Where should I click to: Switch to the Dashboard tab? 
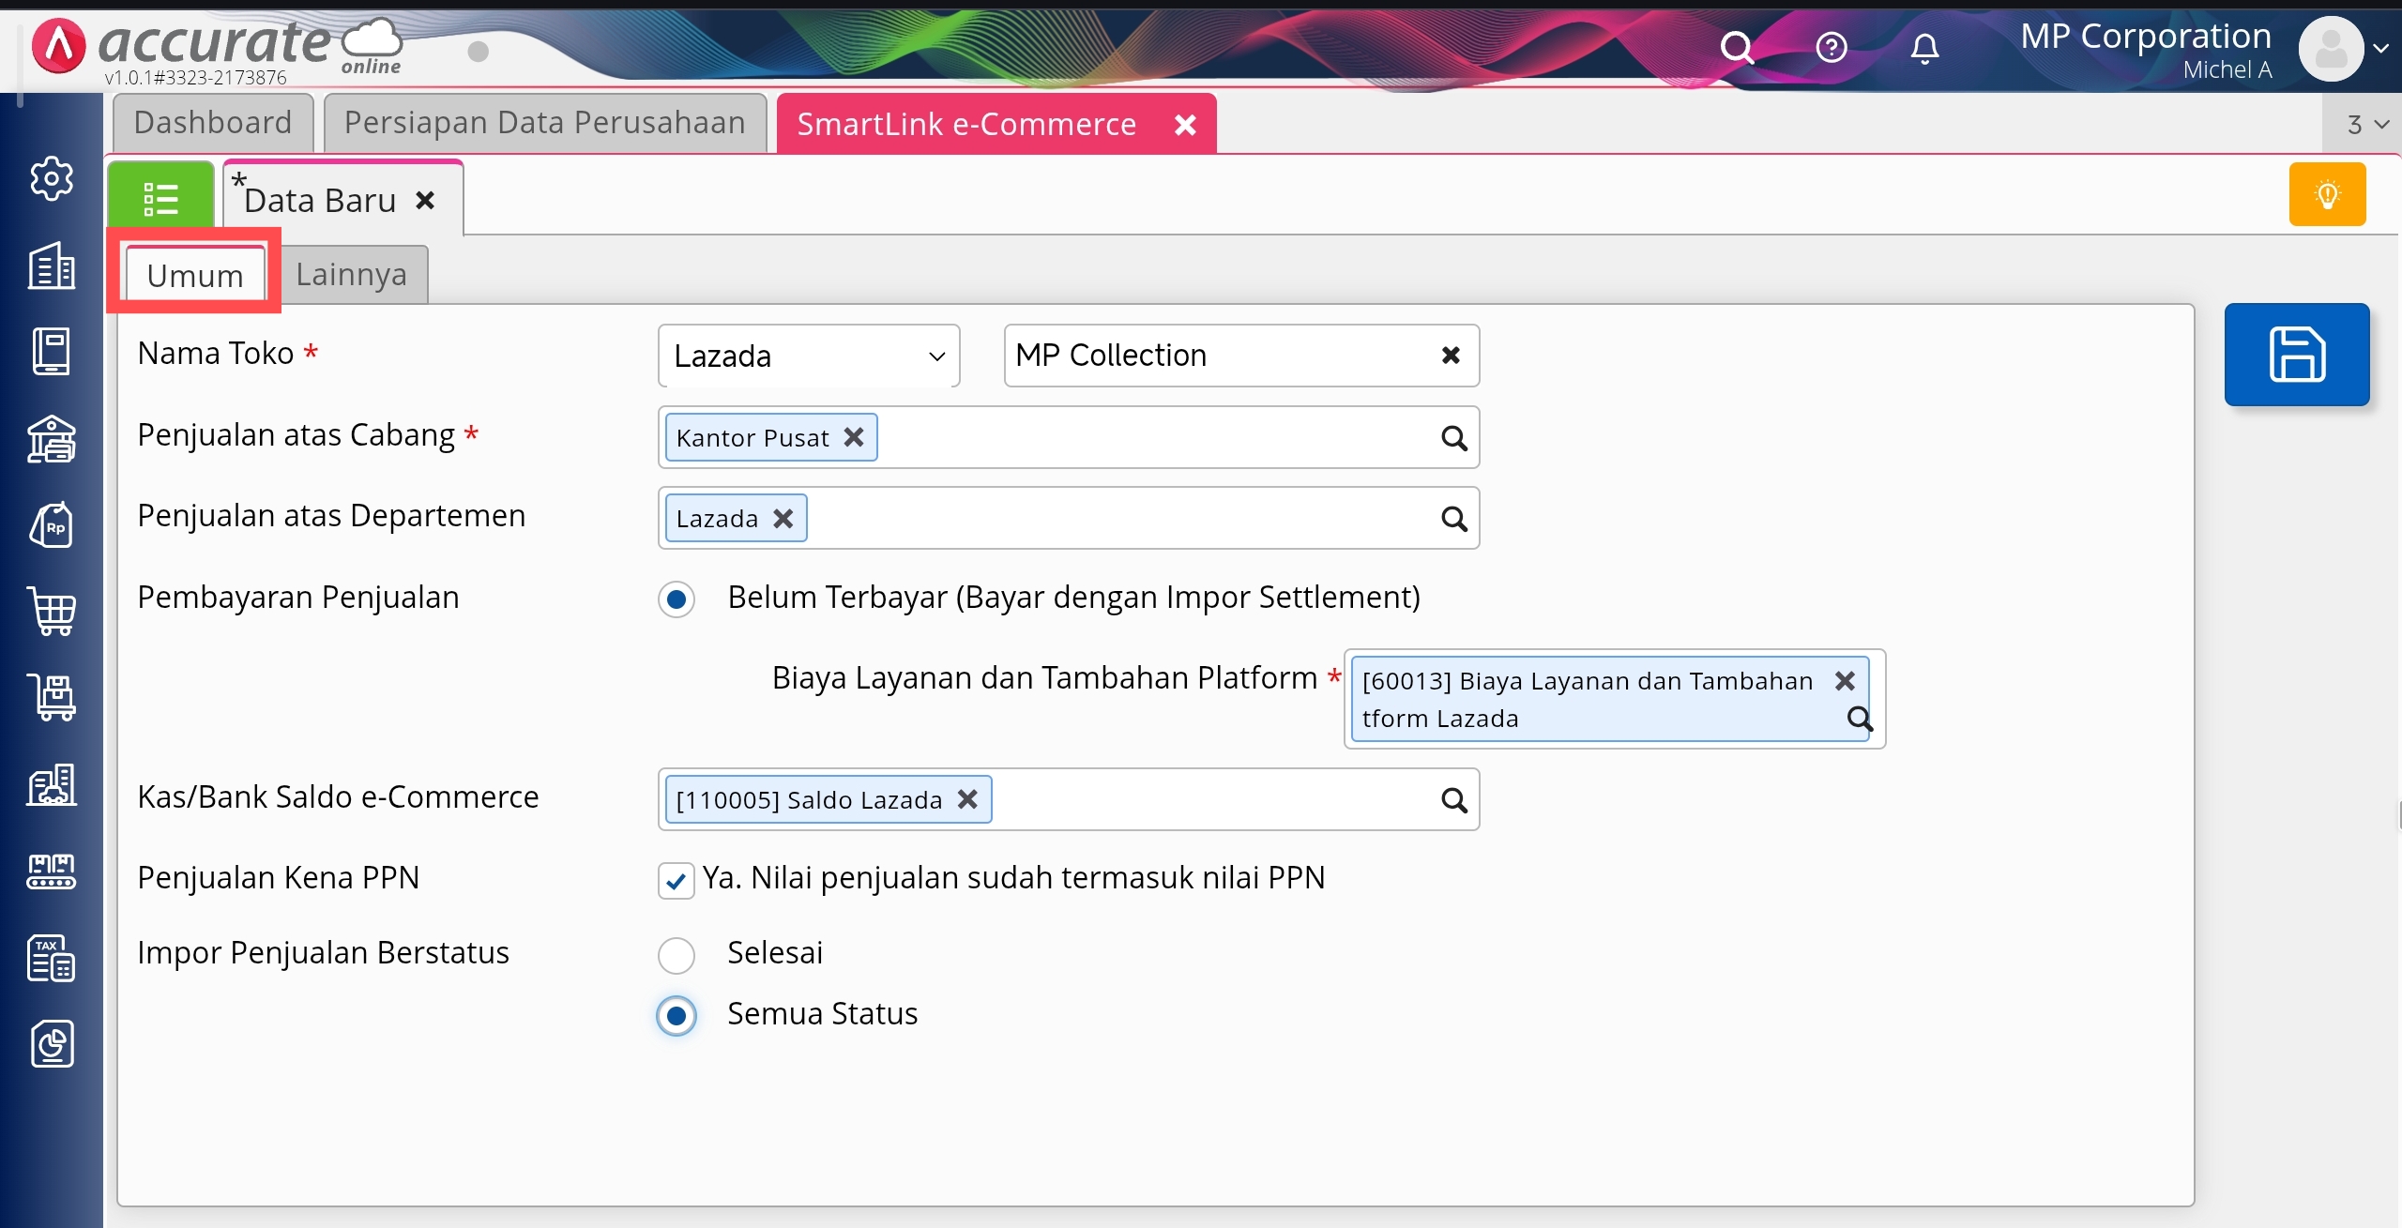(x=213, y=123)
